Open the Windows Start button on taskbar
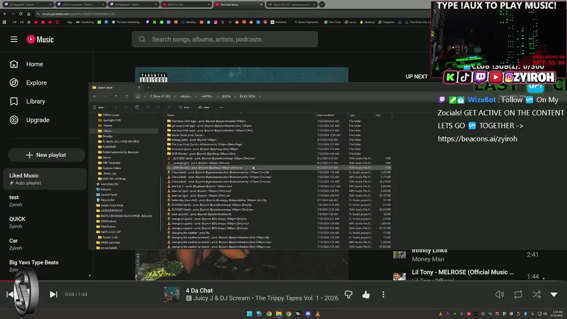 [x=249, y=314]
